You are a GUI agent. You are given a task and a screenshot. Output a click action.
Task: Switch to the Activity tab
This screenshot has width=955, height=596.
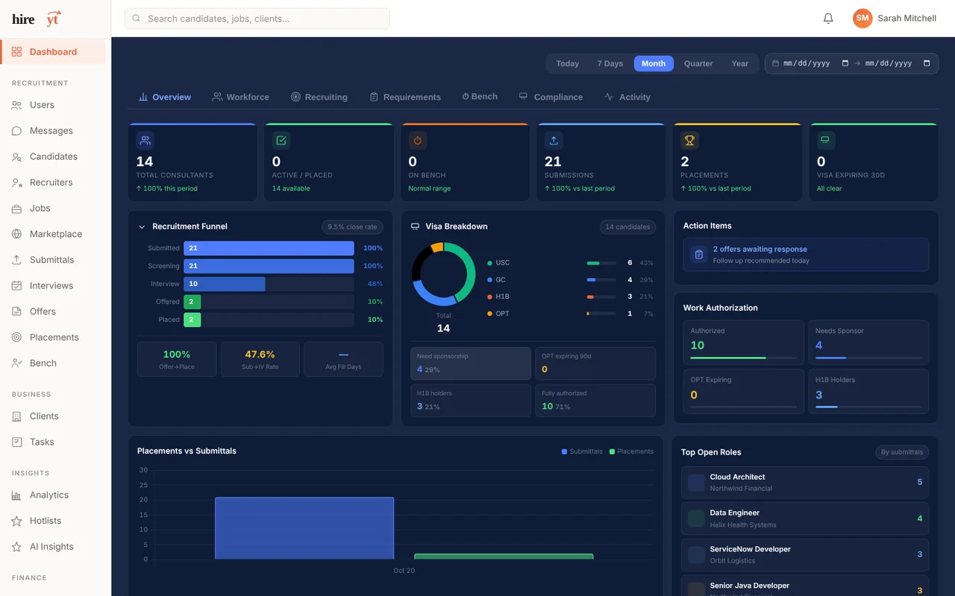[x=627, y=97]
